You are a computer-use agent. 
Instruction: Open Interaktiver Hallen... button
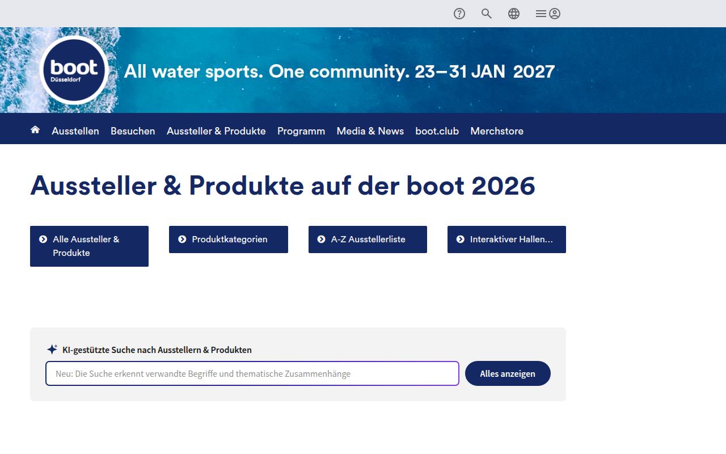click(506, 239)
